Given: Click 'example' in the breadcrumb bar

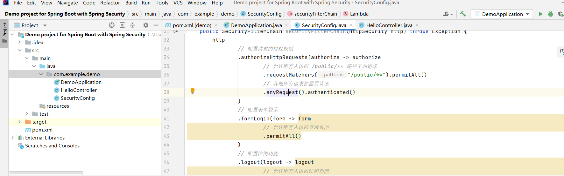Looking at the screenshot, I should 204,14.
